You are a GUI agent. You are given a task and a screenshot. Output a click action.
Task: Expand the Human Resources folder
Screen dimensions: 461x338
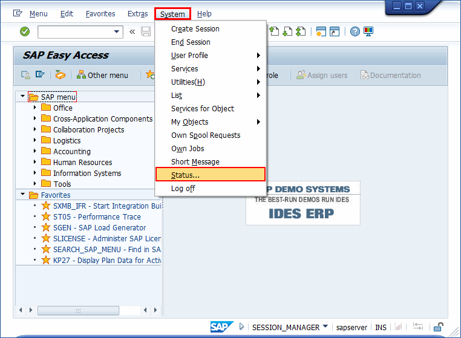click(34, 161)
